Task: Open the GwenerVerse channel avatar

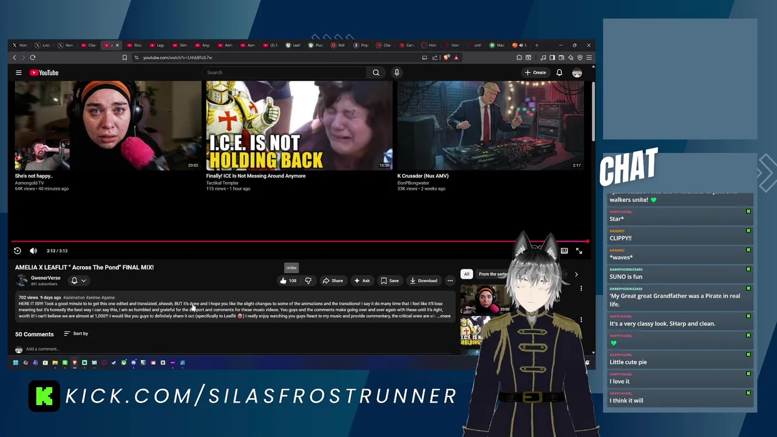Action: point(22,280)
